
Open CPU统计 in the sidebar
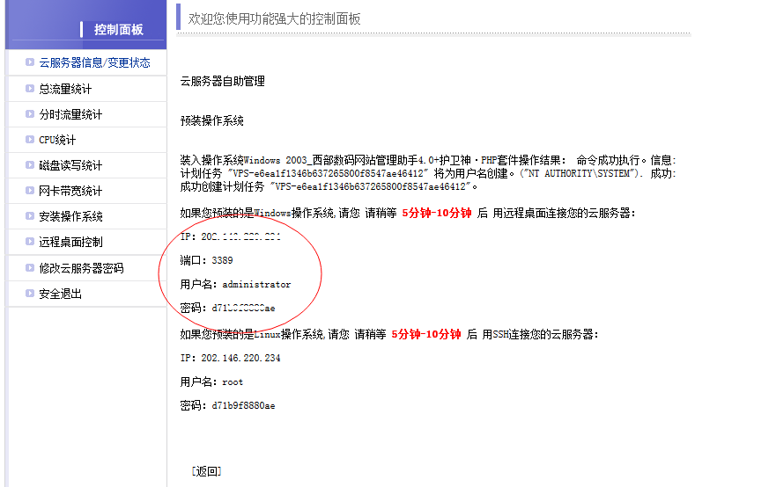tap(57, 140)
